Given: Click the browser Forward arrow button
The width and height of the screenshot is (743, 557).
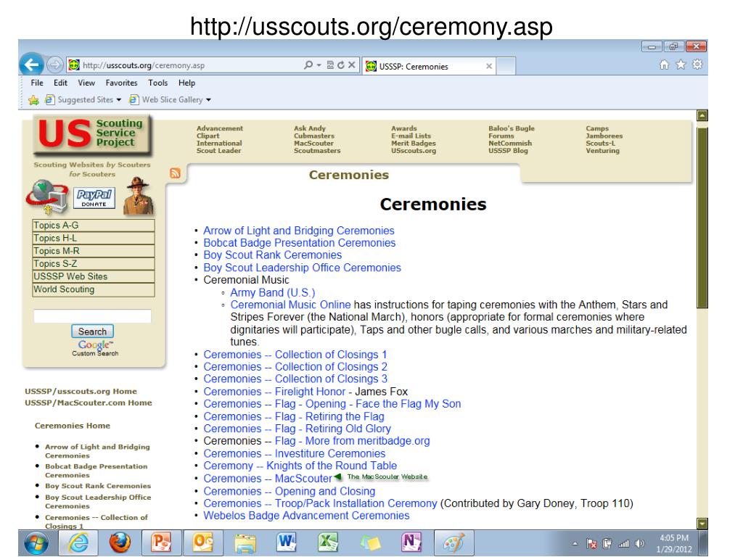Looking at the screenshot, I should tap(54, 65).
